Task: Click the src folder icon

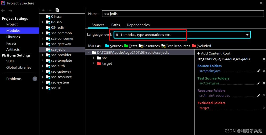Action: [x=99, y=58]
